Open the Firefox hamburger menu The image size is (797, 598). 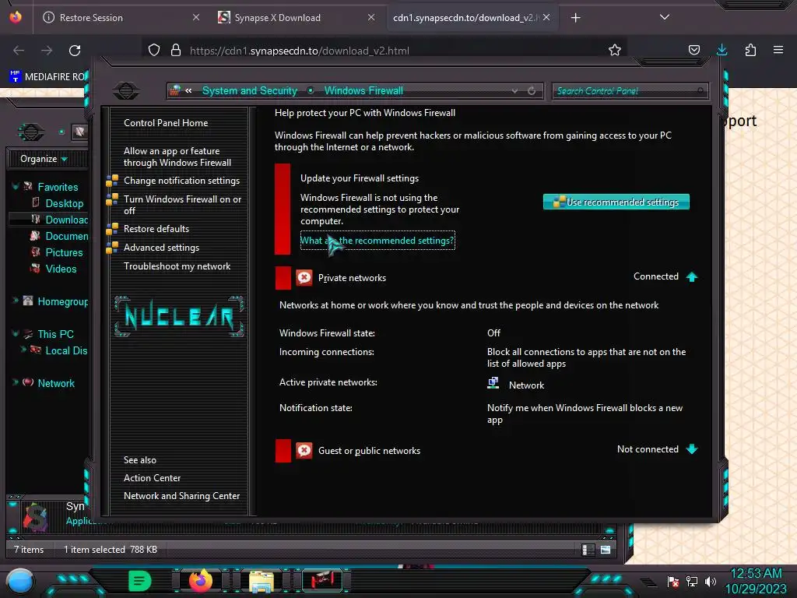778,50
